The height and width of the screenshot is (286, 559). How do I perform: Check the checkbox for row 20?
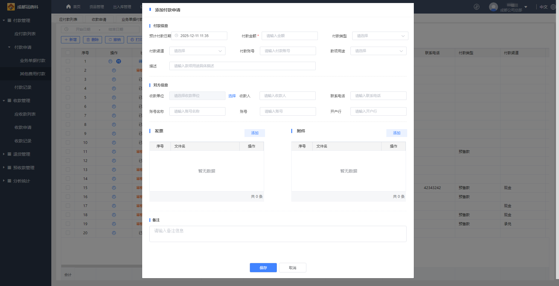point(68,233)
